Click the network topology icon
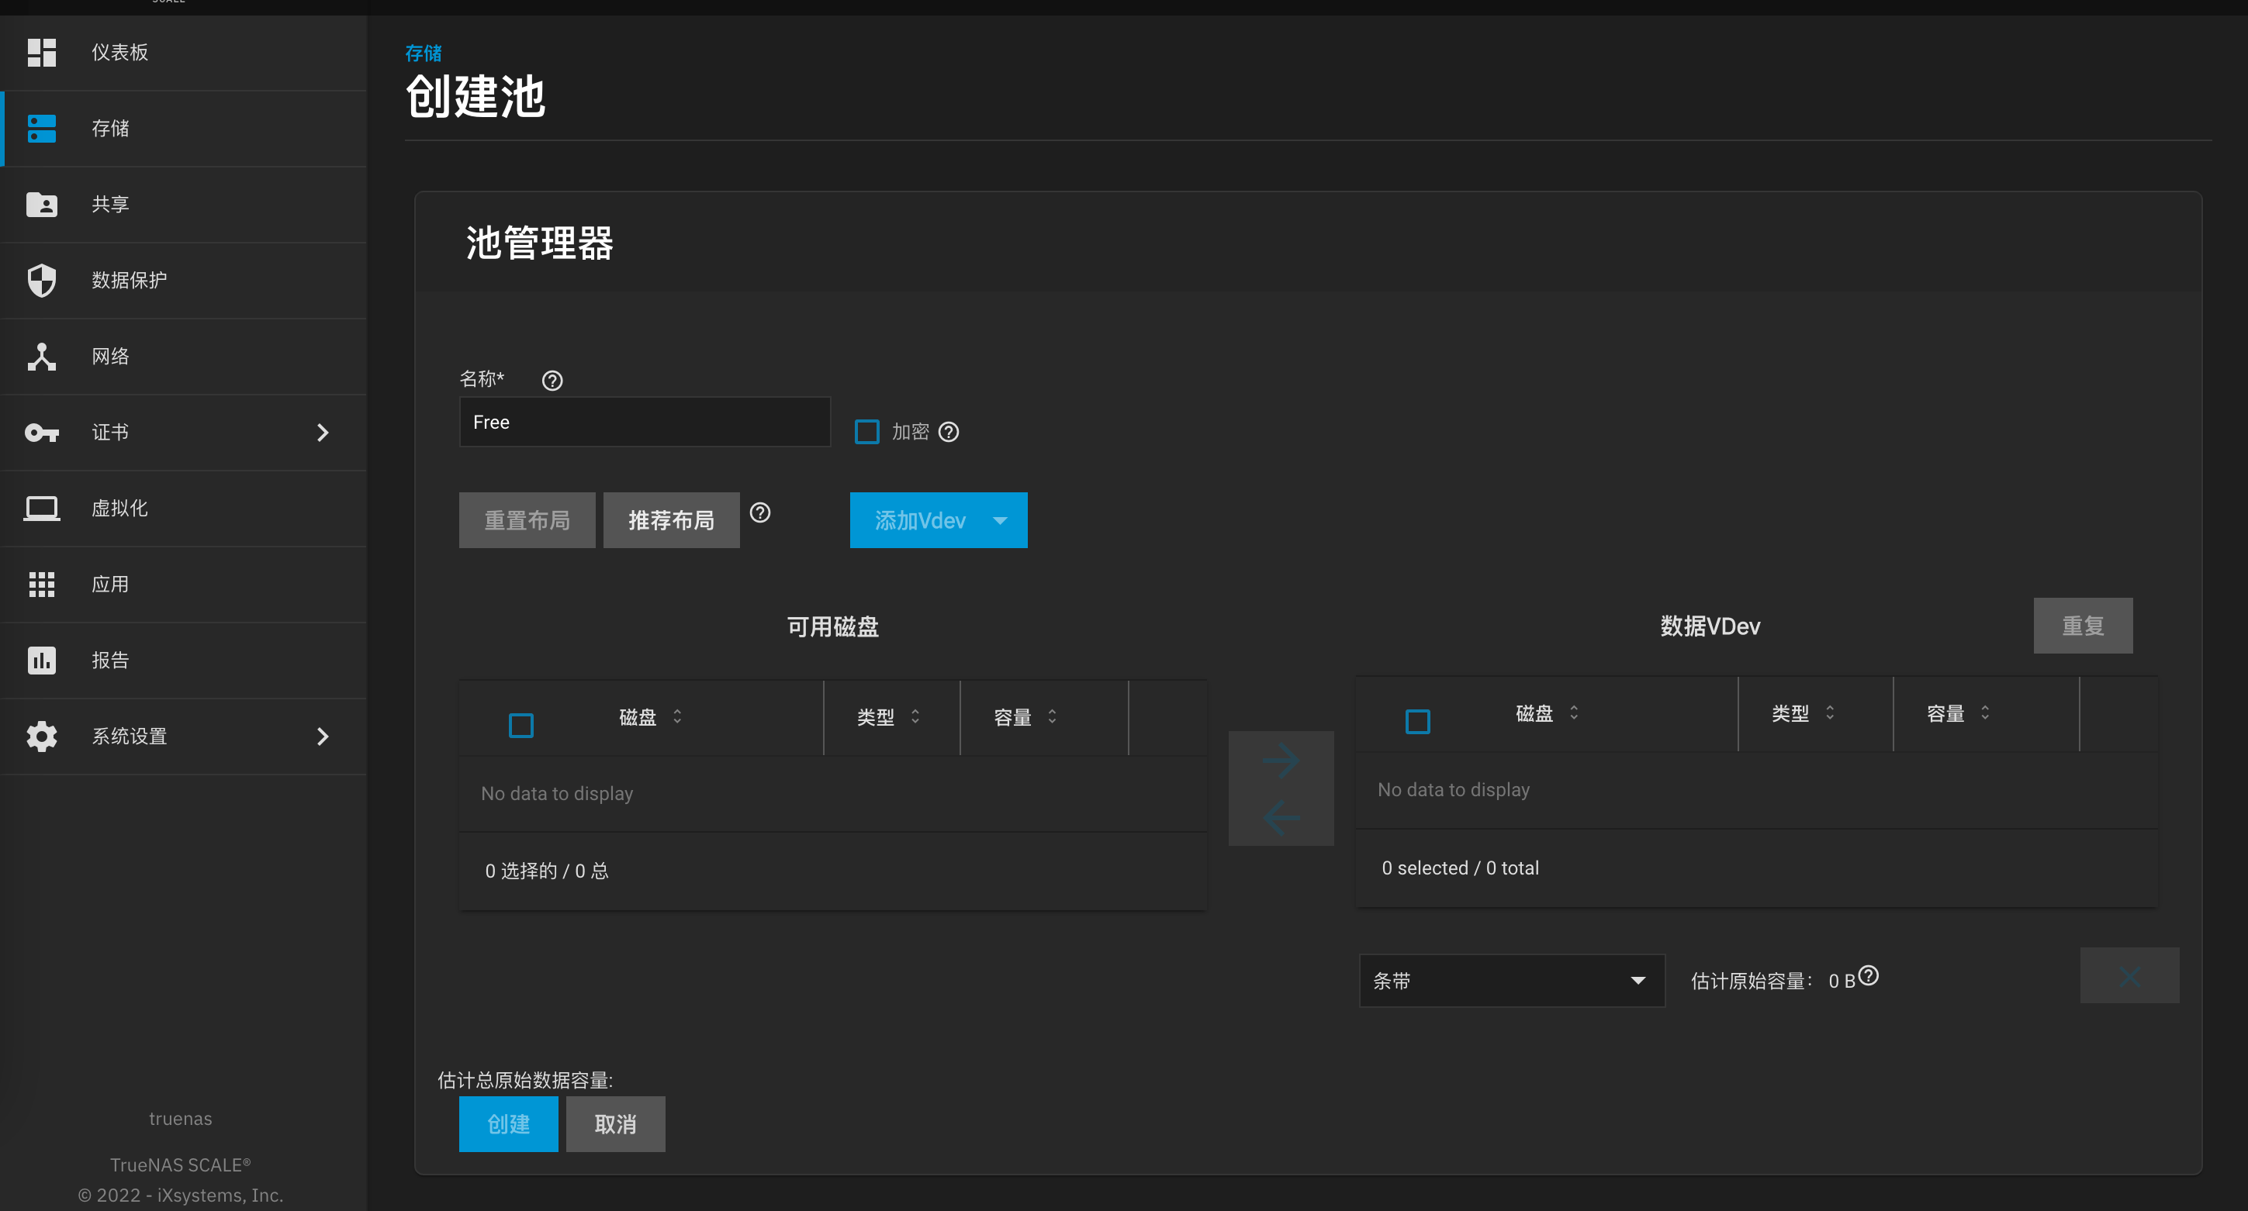 (41, 356)
